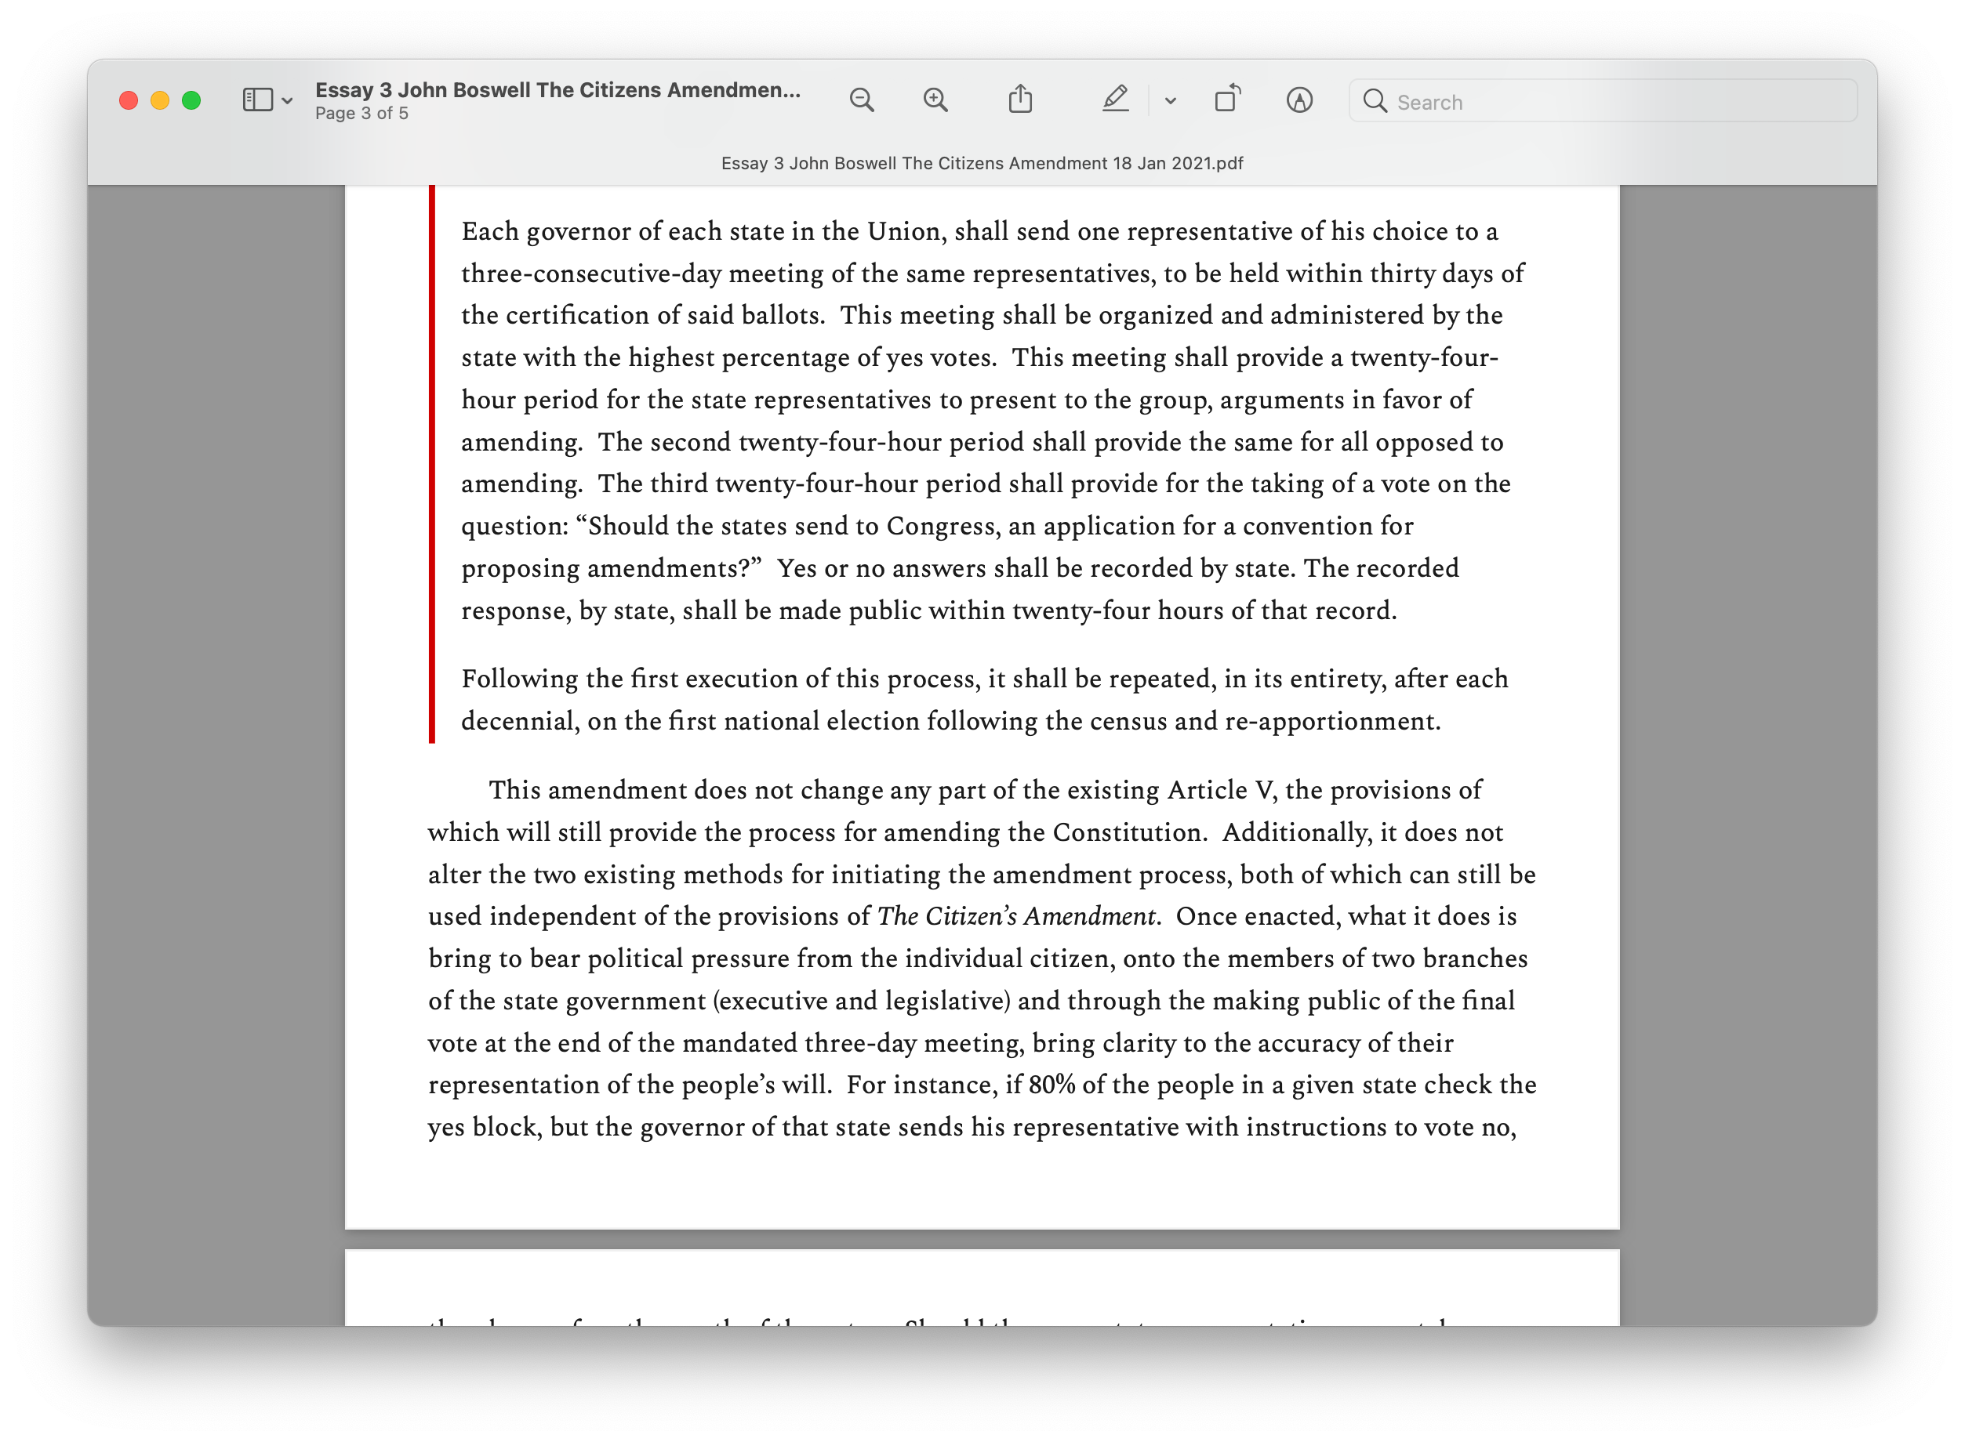
Task: Click the Search field
Action: (x=1603, y=101)
